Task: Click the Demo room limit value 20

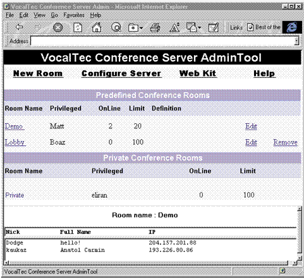Action: point(137,126)
